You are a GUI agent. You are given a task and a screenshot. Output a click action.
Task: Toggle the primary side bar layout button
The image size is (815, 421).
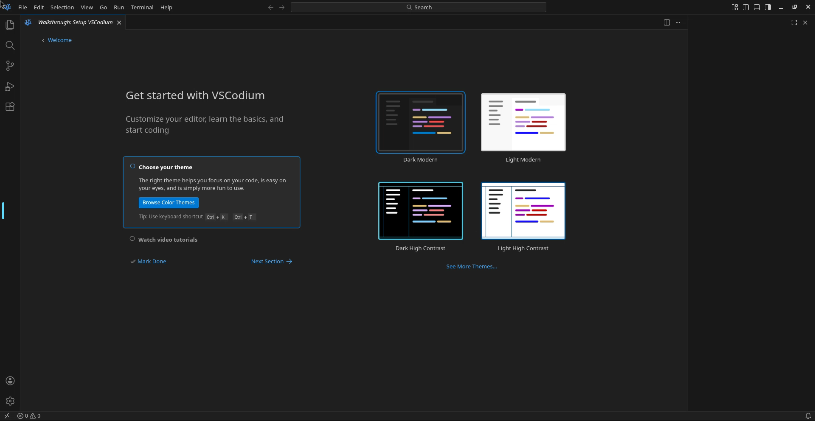point(745,7)
